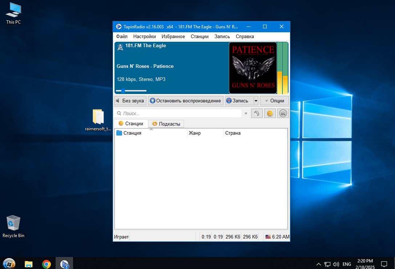The width and height of the screenshot is (395, 269).
Task: Click the Играет status text
Action: [x=121, y=237]
